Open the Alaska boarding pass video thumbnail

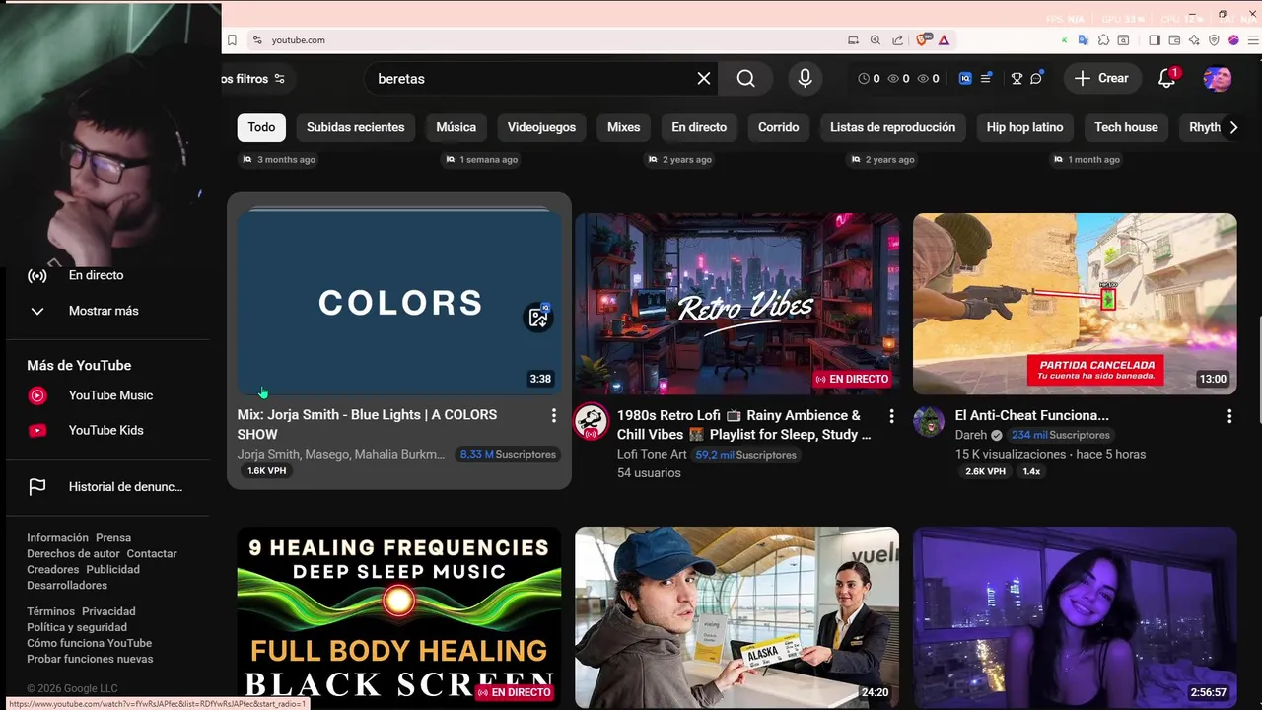(x=736, y=617)
